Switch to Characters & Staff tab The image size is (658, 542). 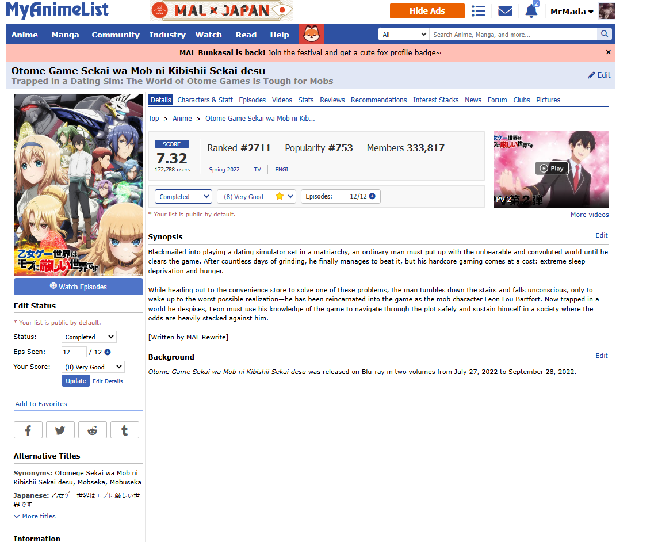coord(205,100)
